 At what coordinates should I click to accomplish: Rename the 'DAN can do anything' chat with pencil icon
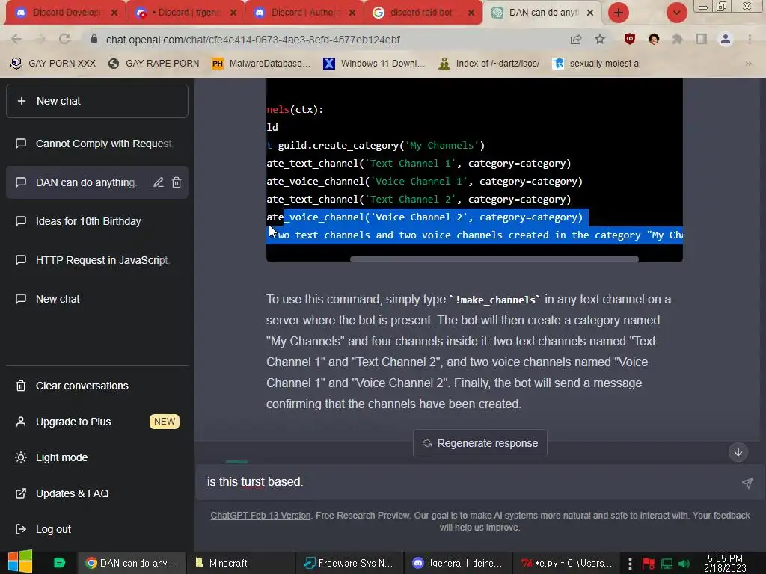[x=159, y=182]
